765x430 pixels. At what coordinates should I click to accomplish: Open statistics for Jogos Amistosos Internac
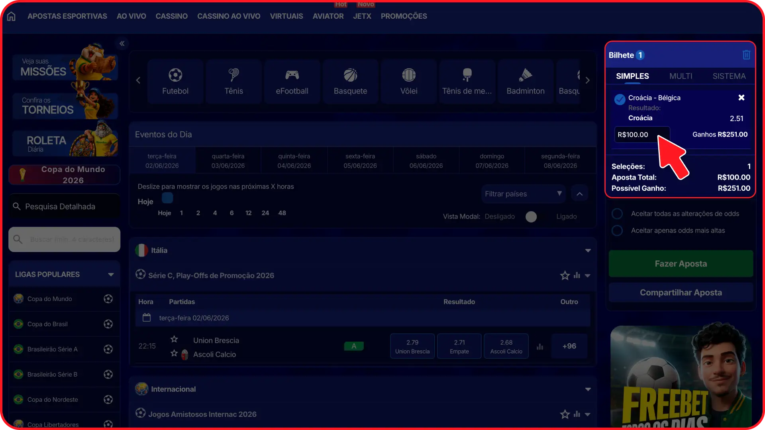pyautogui.click(x=577, y=414)
